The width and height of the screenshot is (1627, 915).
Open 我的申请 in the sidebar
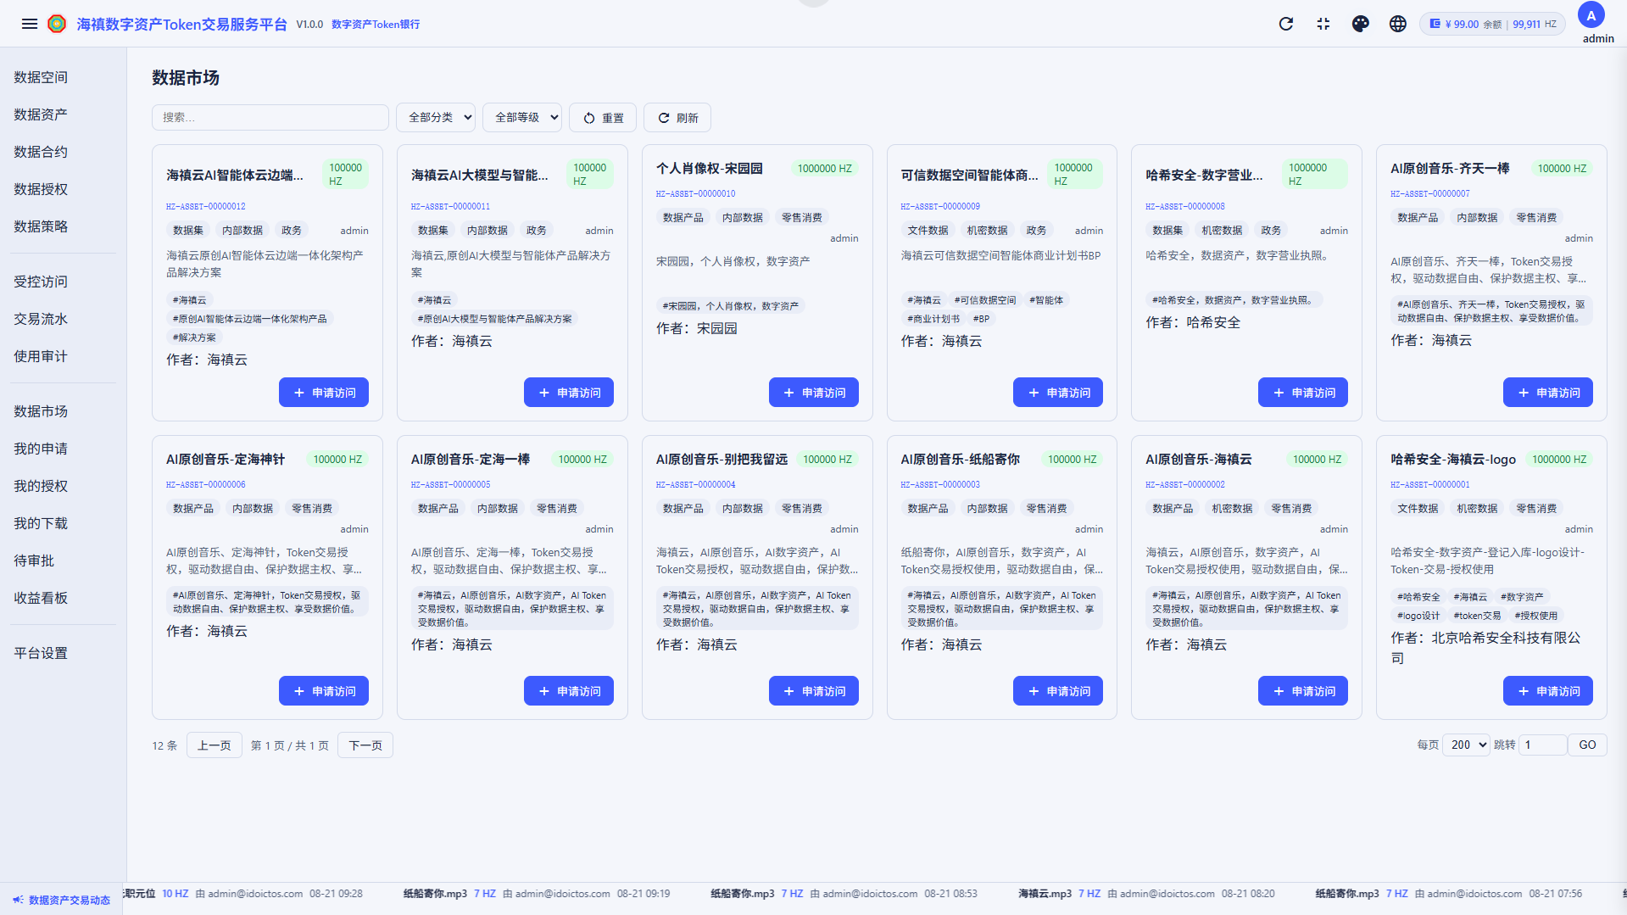click(41, 449)
